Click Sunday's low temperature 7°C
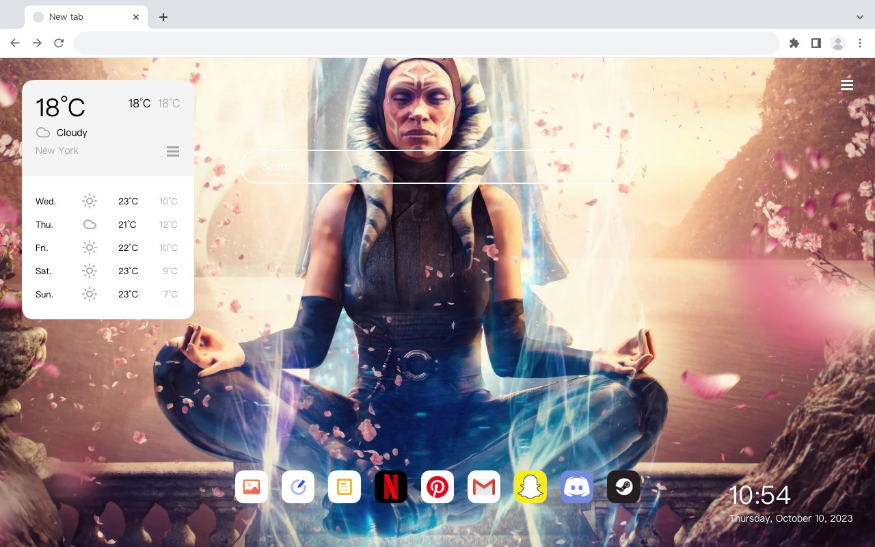The height and width of the screenshot is (547, 875). (170, 294)
